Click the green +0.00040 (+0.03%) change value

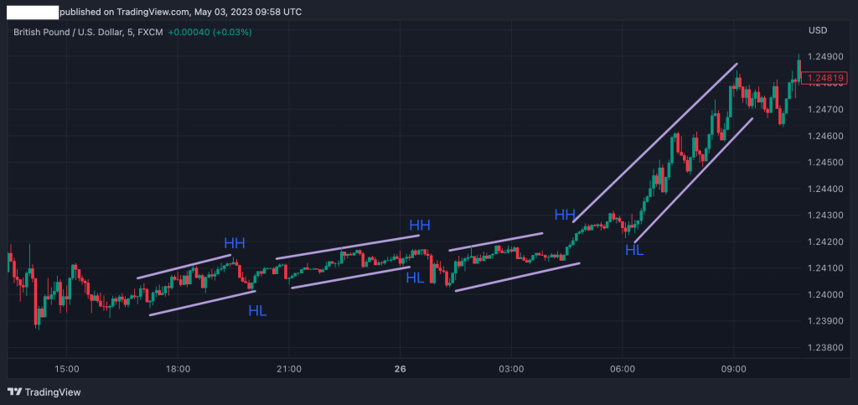pos(209,32)
